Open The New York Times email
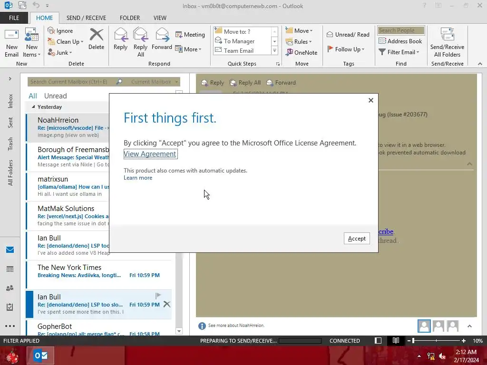Viewport: 487px width, 365px height. click(x=99, y=275)
